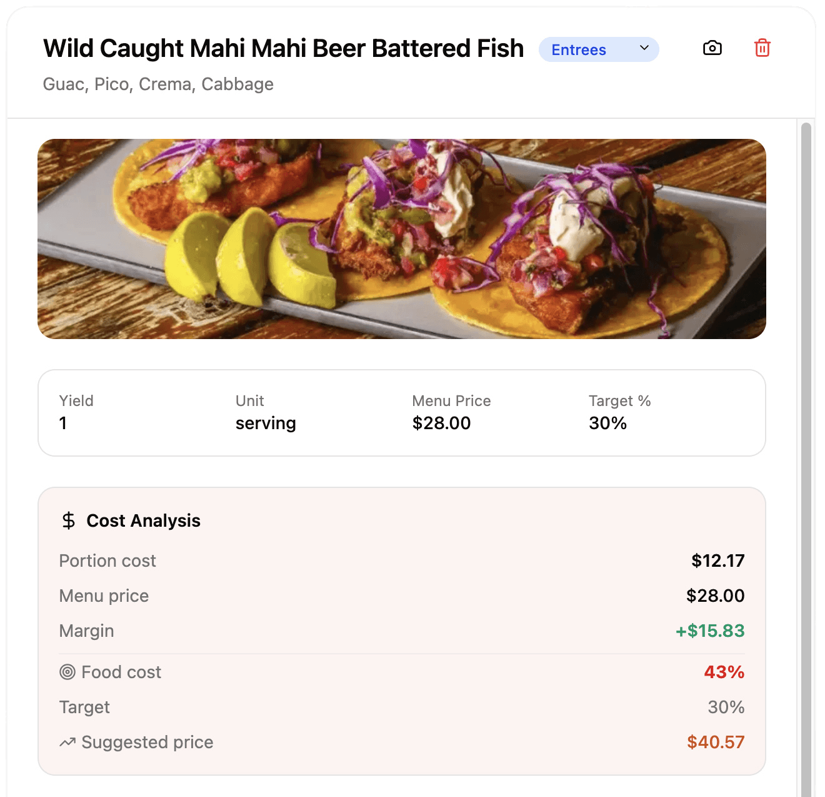
Task: Click the Suggested price value $40.57
Action: point(716,742)
